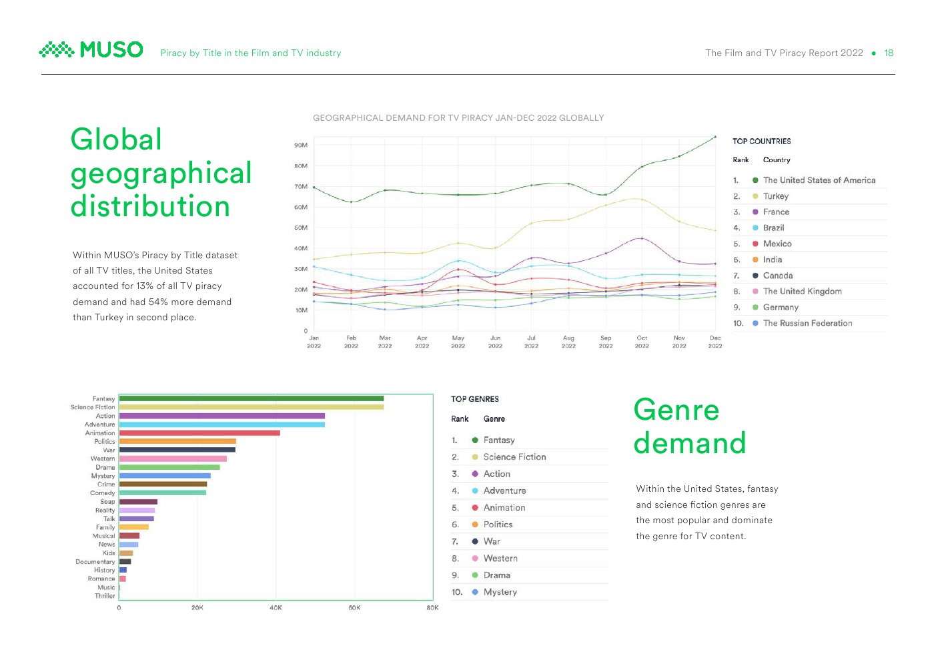Viewport: 936px width, 662px height.
Task: Select the purple France legend marker
Action: pos(755,212)
